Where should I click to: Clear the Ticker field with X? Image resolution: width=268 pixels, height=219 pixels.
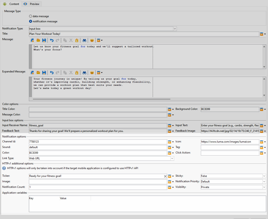(165, 176)
